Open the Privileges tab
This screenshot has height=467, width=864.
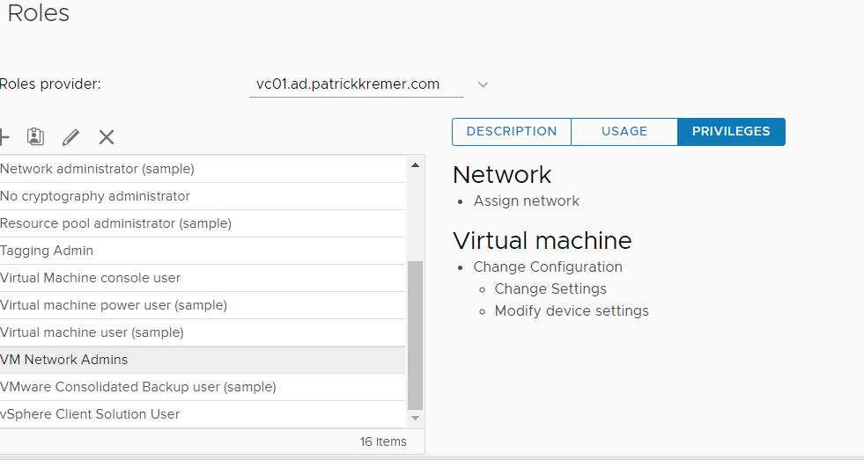point(731,132)
